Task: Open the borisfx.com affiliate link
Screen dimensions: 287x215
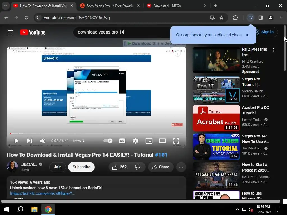Action: (x=43, y=193)
